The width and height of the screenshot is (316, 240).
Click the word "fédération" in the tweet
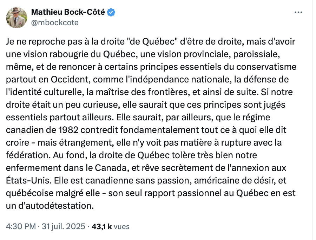point(28,155)
